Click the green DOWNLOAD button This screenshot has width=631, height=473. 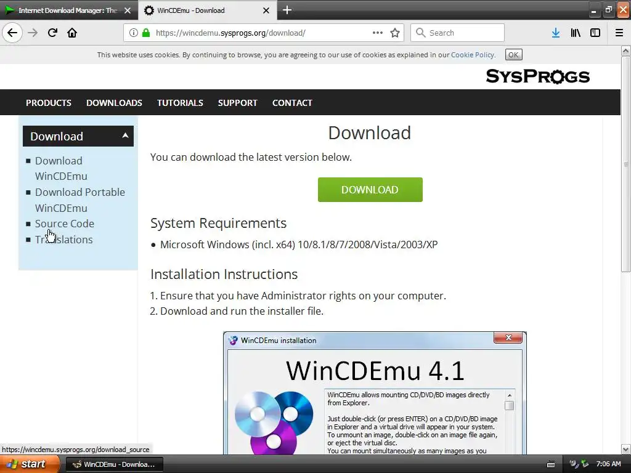tap(370, 190)
